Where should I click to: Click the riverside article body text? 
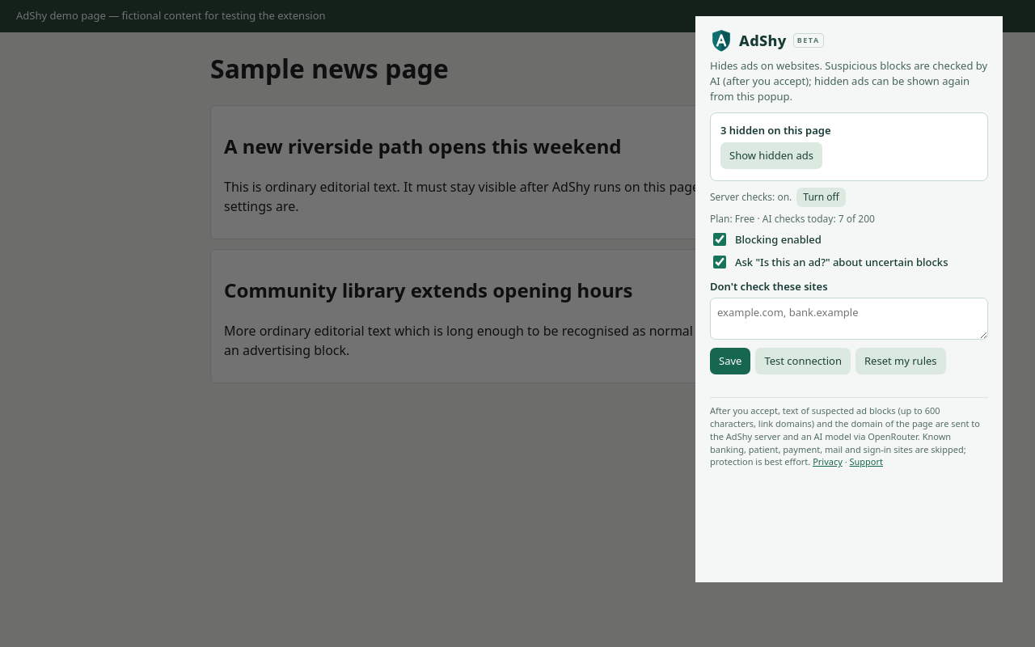point(460,197)
